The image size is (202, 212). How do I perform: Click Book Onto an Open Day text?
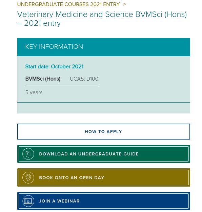(72, 178)
